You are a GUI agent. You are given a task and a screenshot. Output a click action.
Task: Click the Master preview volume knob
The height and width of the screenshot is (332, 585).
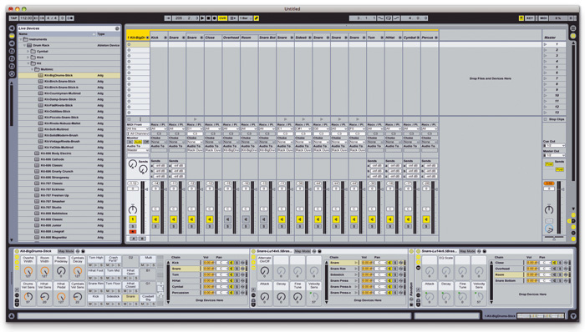(x=548, y=229)
